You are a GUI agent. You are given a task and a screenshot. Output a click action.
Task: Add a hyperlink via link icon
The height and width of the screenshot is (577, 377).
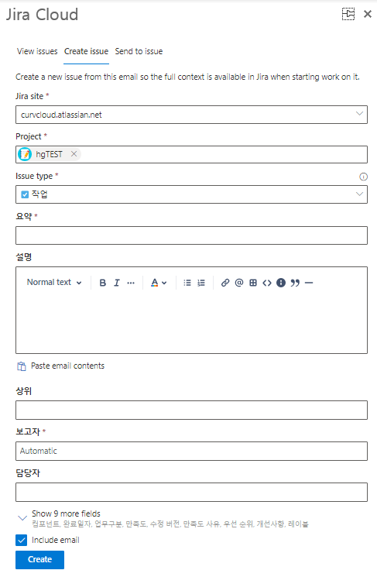pos(225,283)
